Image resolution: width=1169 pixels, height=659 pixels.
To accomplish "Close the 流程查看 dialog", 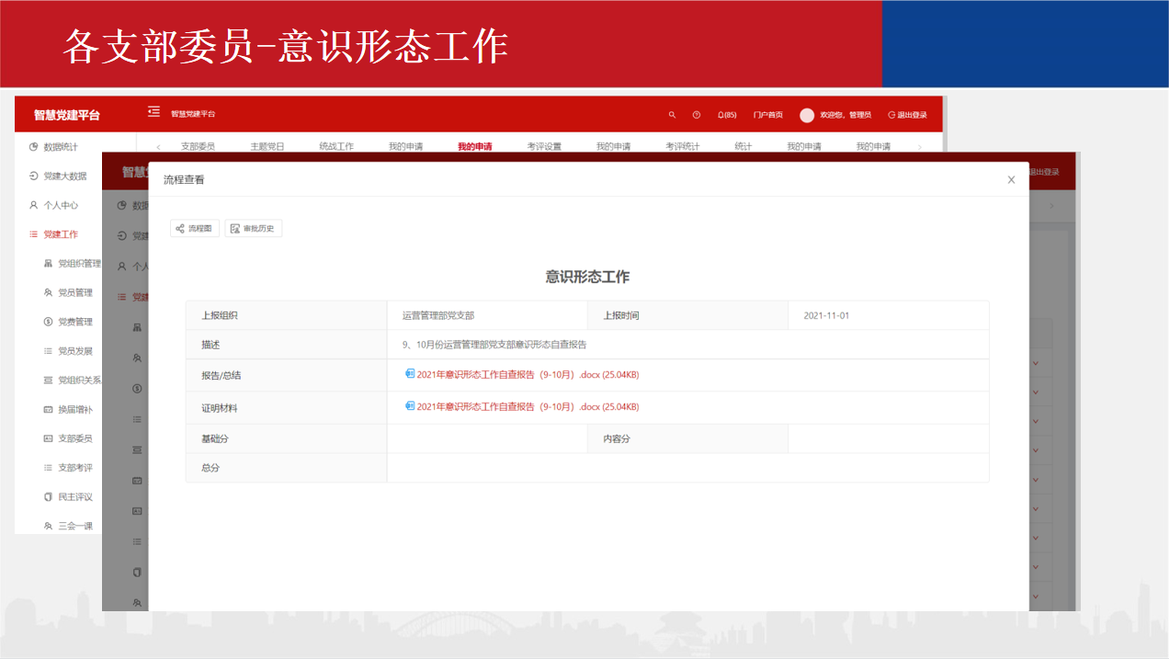I will click(1011, 180).
